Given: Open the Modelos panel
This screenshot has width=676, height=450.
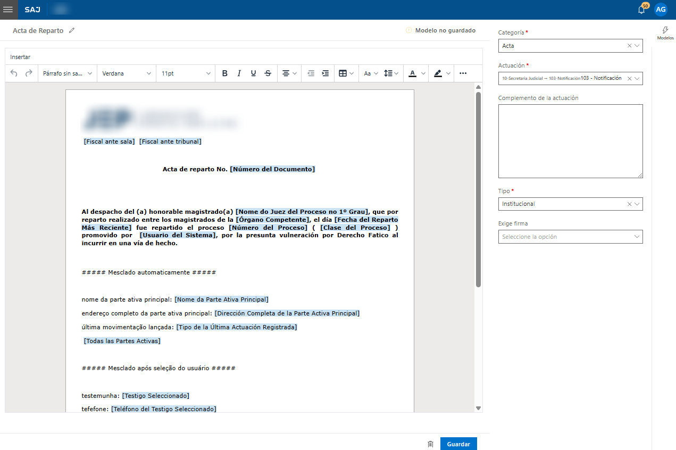Looking at the screenshot, I should 665,33.
